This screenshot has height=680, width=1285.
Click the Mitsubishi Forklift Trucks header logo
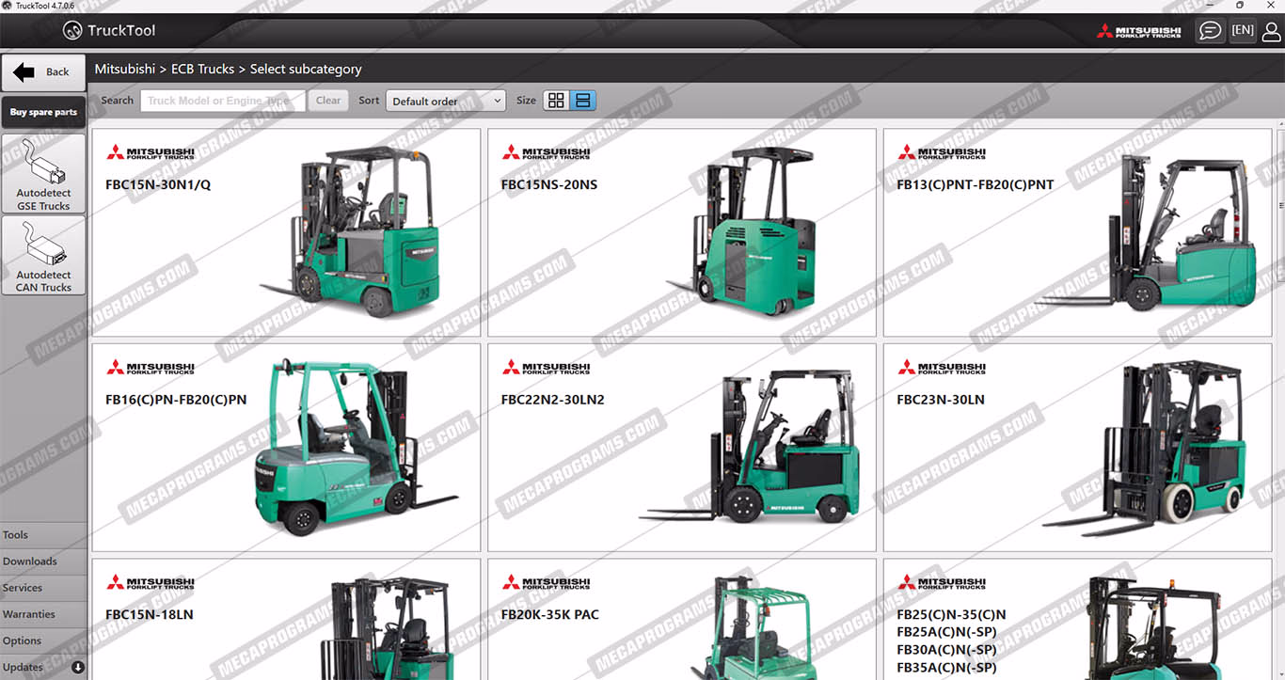(1138, 31)
